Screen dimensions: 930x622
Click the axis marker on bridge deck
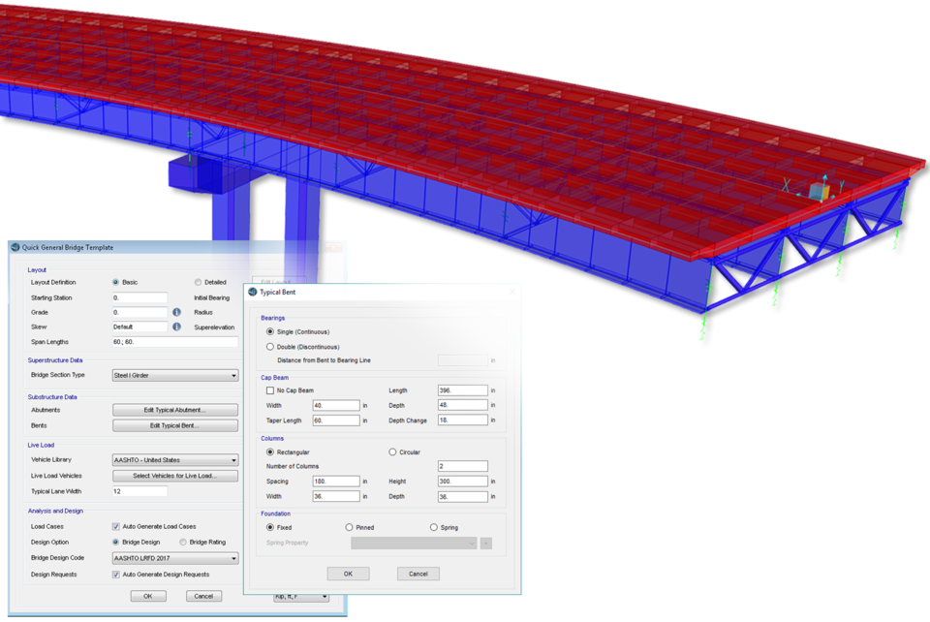tap(819, 191)
